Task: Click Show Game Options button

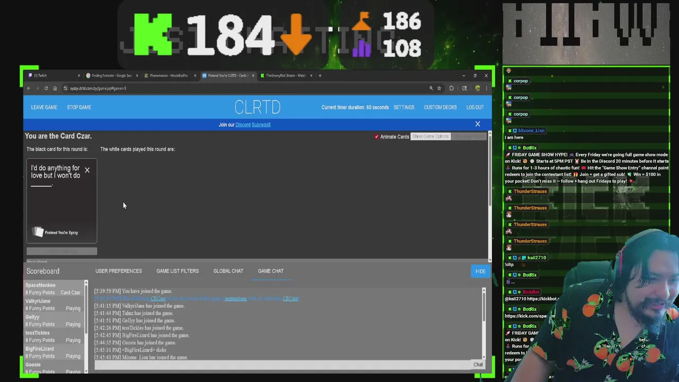Action: pos(430,136)
